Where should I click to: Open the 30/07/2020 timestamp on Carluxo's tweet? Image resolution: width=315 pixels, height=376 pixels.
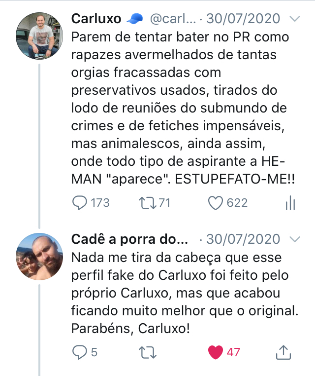(243, 19)
